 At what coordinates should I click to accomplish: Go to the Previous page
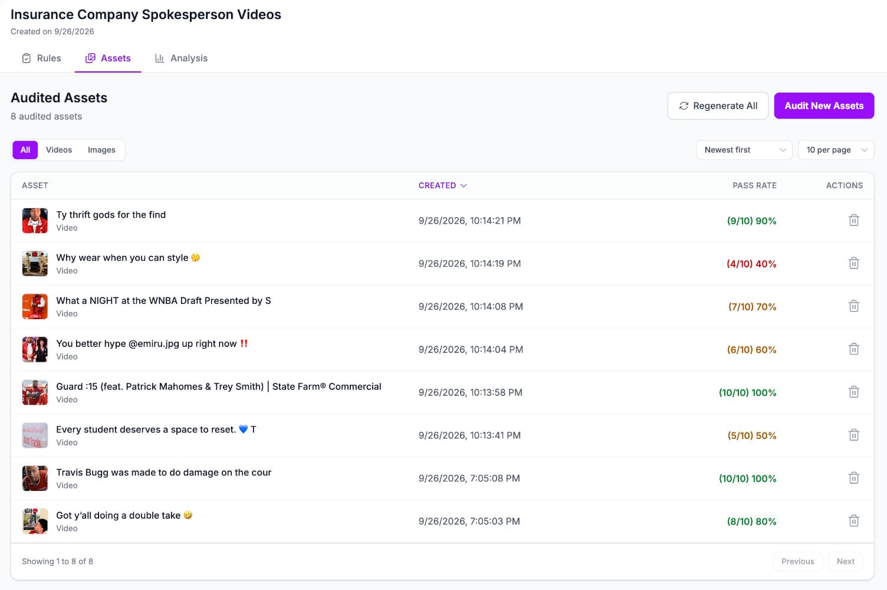click(x=797, y=561)
